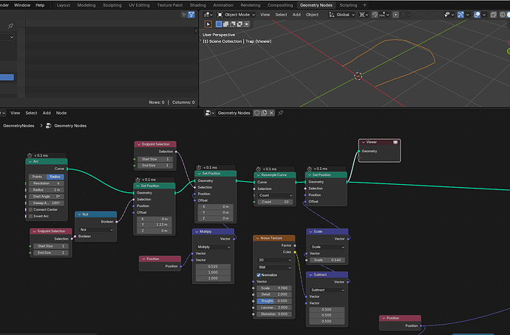
Task: Edit Count value in Resample Curve
Action: pyautogui.click(x=275, y=202)
